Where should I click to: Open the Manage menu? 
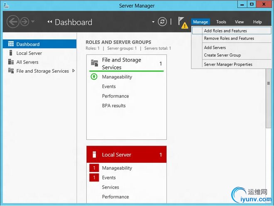[x=201, y=22]
